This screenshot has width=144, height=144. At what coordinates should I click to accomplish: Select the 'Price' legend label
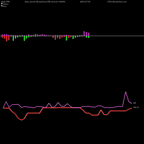[x=5, y=6]
